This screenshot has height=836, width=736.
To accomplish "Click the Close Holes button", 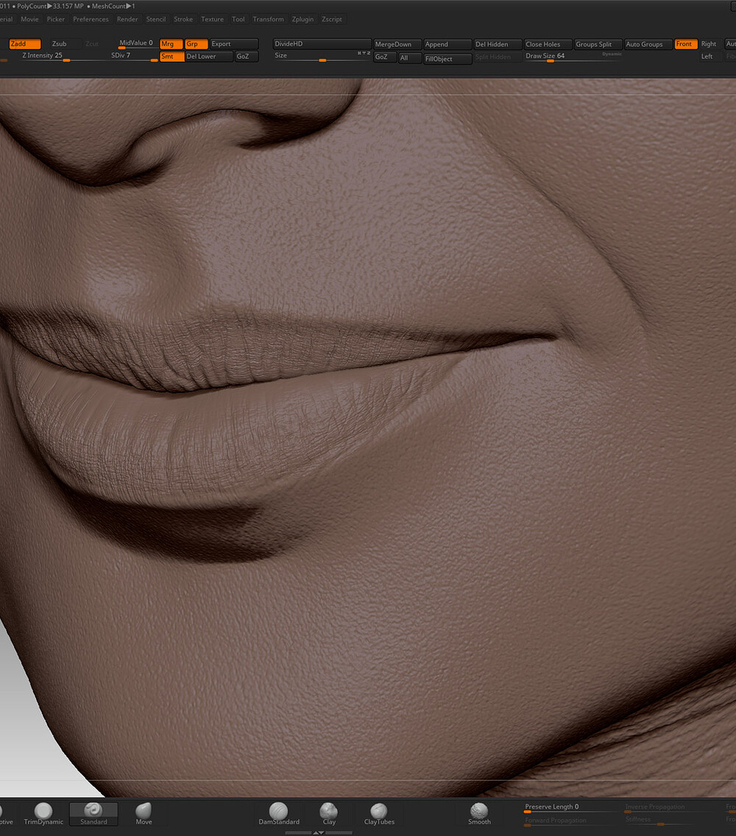I will pos(548,44).
